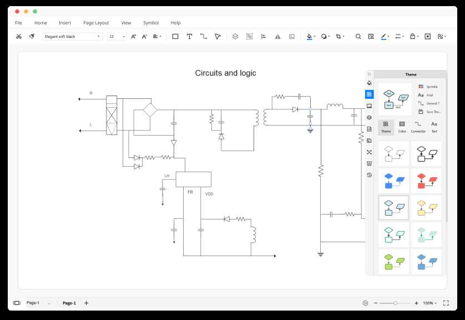Switch to the Connector tab in Theme panel
The height and width of the screenshot is (320, 465).
click(418, 127)
